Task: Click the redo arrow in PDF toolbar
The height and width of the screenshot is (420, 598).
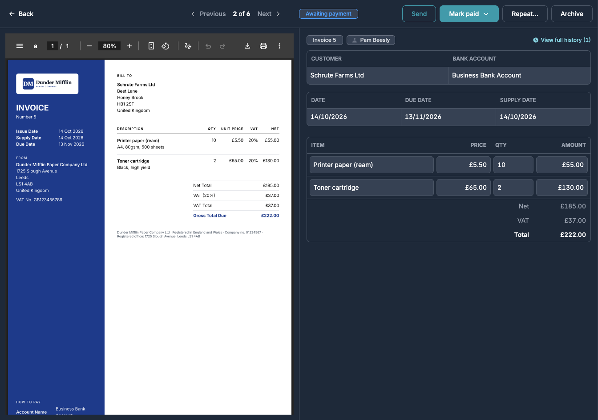Action: [222, 46]
